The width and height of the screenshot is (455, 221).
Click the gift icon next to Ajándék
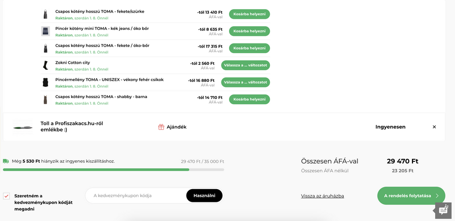161,127
